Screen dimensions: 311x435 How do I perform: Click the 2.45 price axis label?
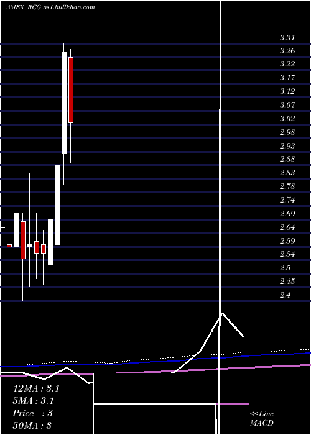(x=287, y=282)
